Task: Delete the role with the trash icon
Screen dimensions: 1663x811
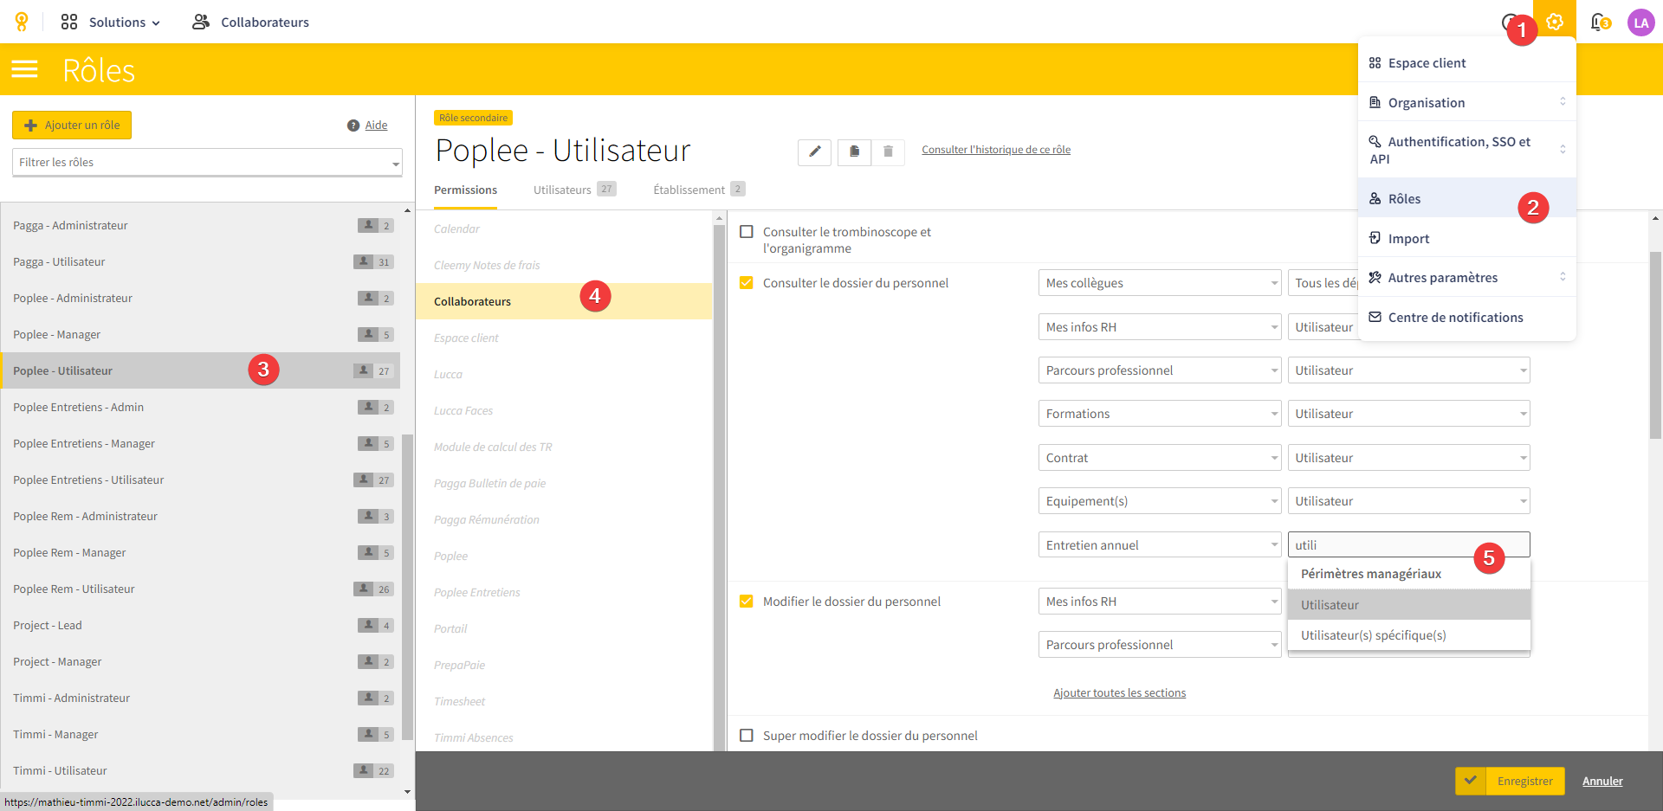Action: 888,151
